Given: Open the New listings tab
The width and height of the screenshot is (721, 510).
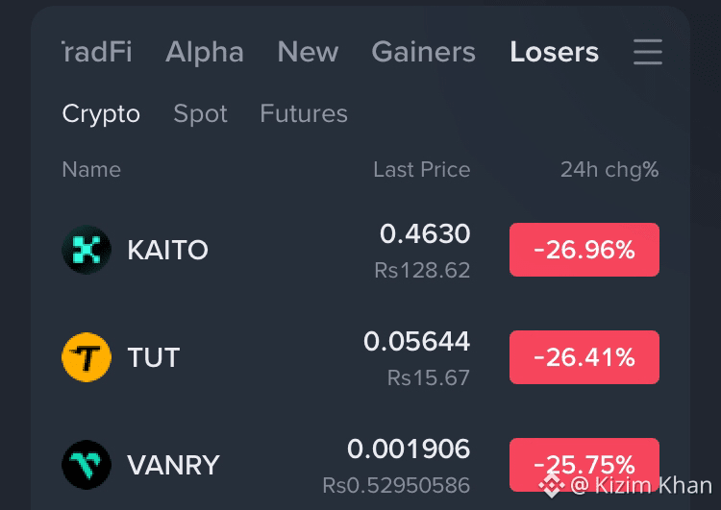Looking at the screenshot, I should pos(308,52).
